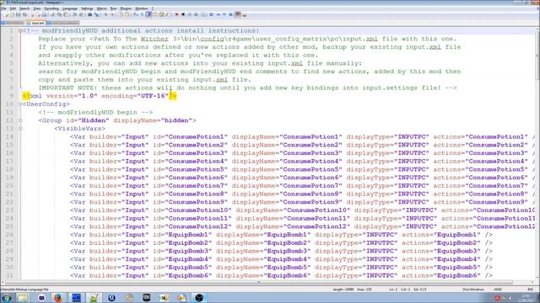Screen dimensions: 540x303
Task: Click the Cut scissors toolbar icon
Action: pos(53,15)
